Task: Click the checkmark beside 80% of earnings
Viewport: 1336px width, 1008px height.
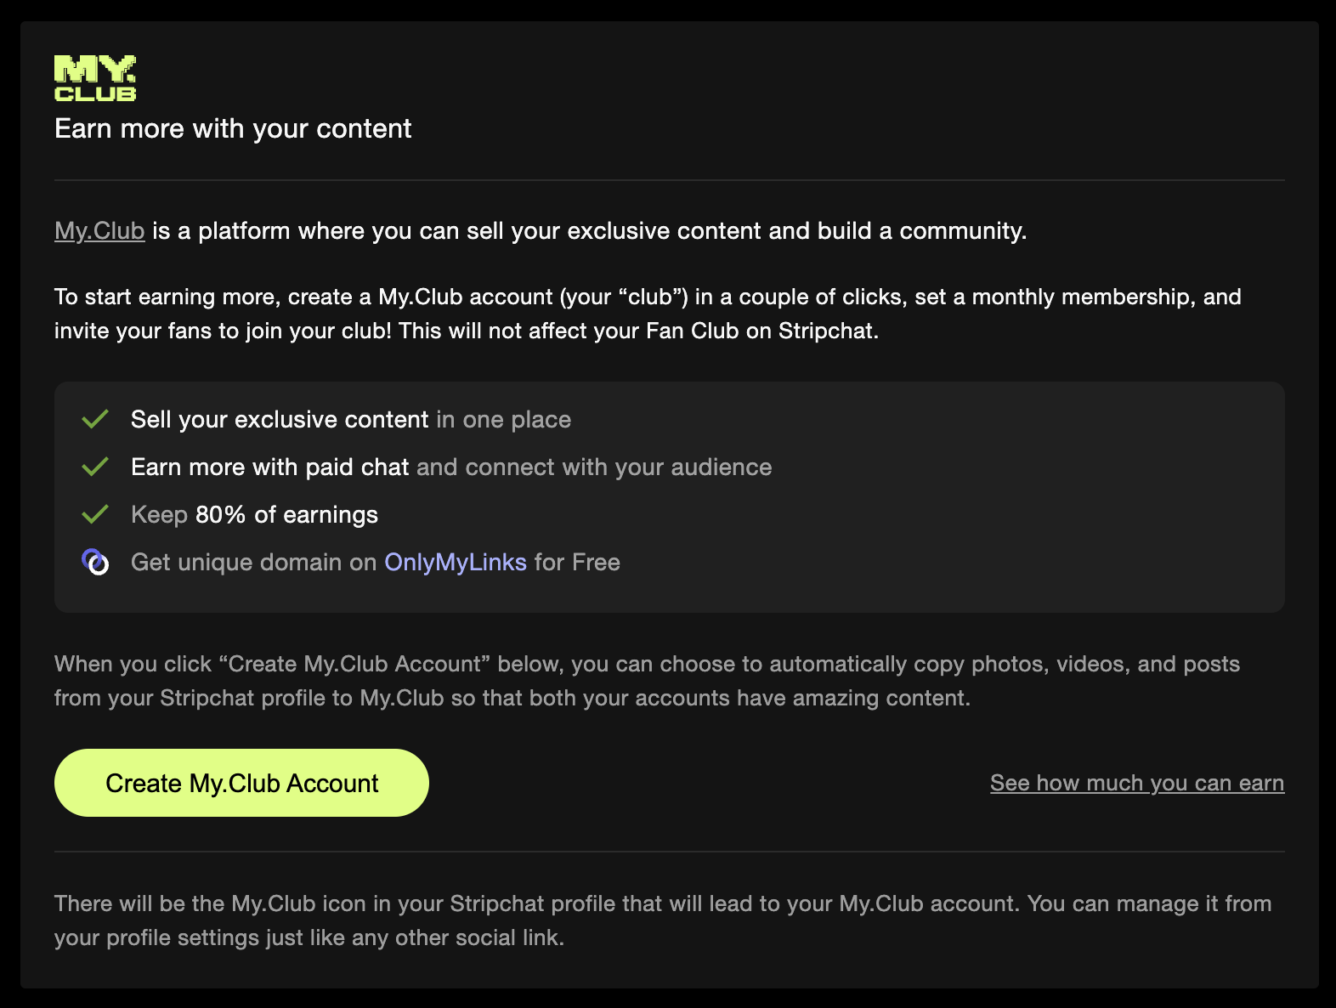Action: coord(95,513)
